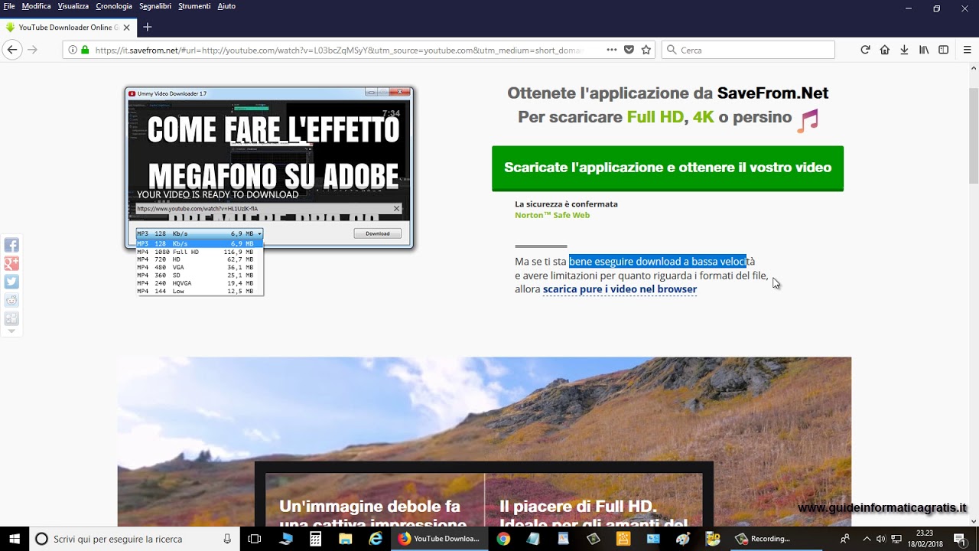Click Cortana microphone icon
979x551 pixels.
[227, 539]
